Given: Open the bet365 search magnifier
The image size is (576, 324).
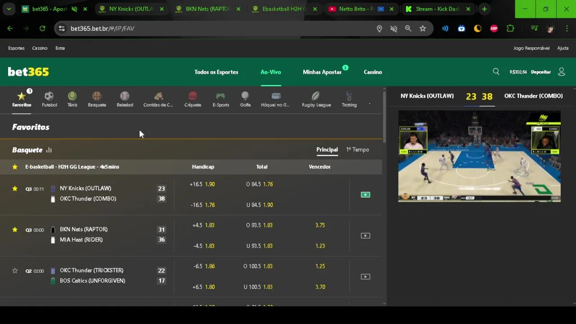Looking at the screenshot, I should point(496,72).
